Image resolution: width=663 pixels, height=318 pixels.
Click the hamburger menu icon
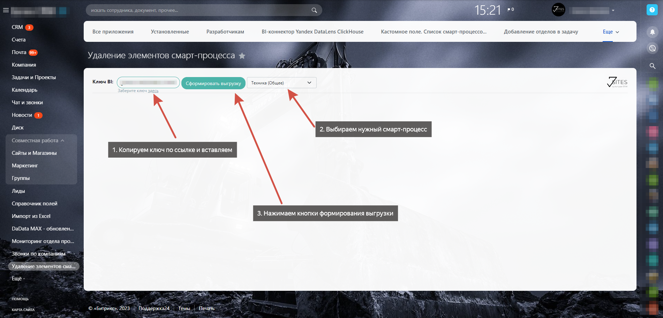click(6, 10)
